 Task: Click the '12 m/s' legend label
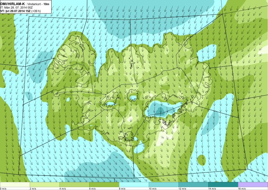tap(183, 188)
